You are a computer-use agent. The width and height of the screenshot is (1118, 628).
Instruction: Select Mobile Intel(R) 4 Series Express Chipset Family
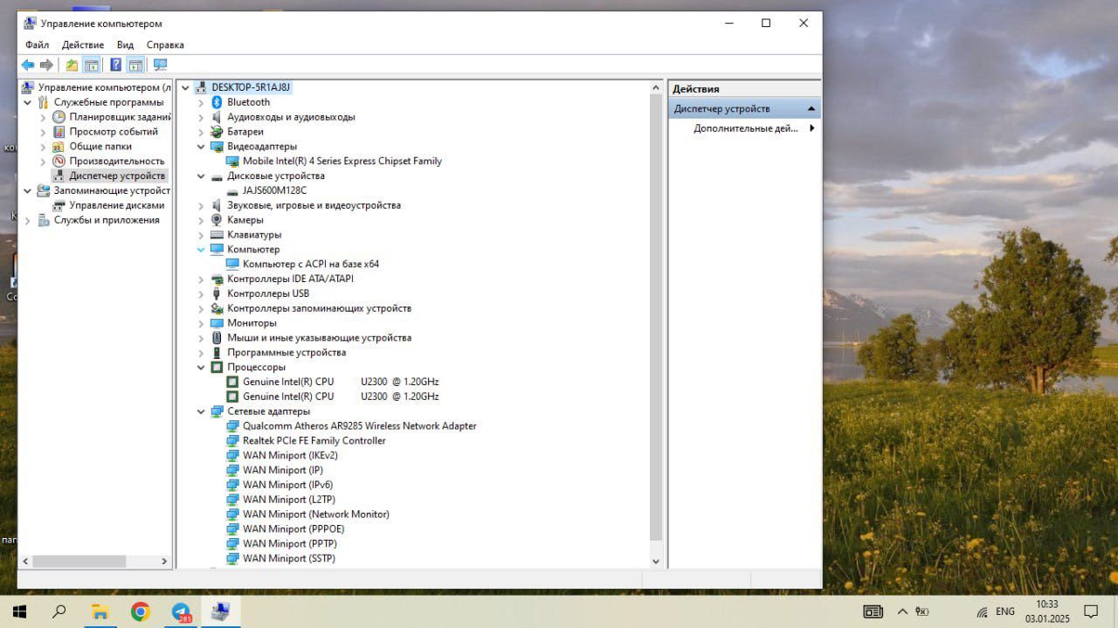pyautogui.click(x=342, y=162)
